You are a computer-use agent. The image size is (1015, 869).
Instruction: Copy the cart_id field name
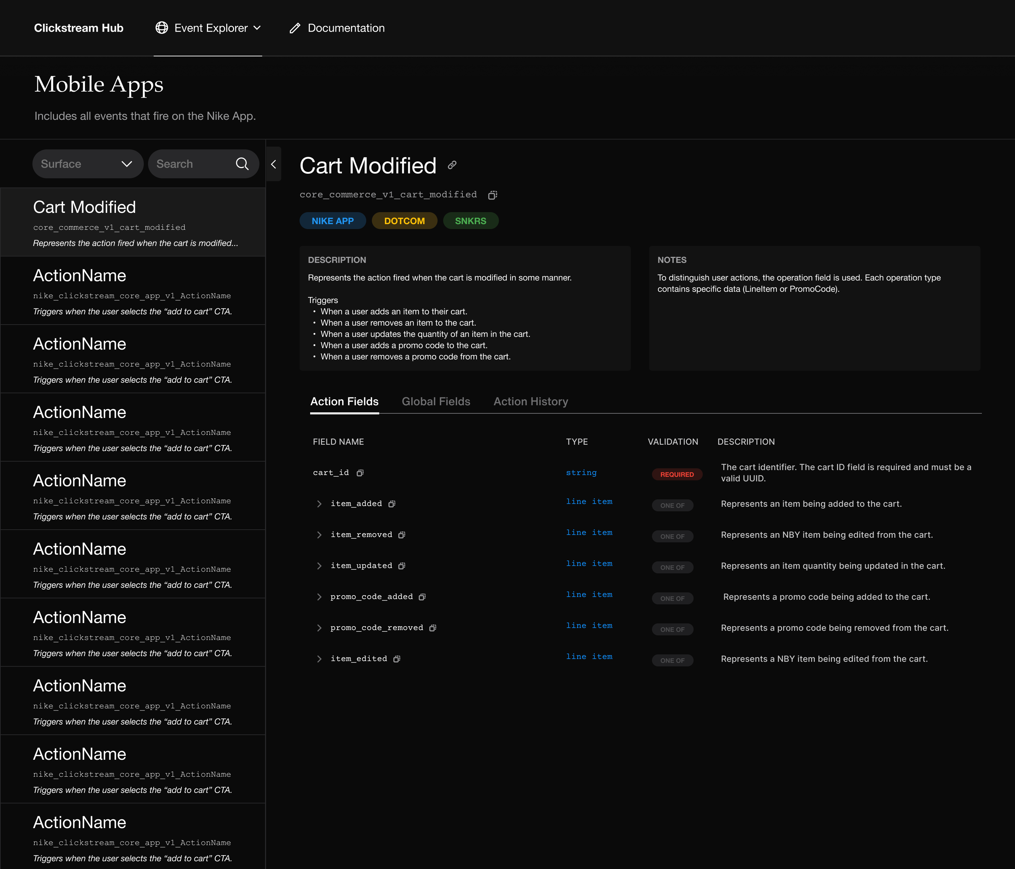(x=360, y=473)
